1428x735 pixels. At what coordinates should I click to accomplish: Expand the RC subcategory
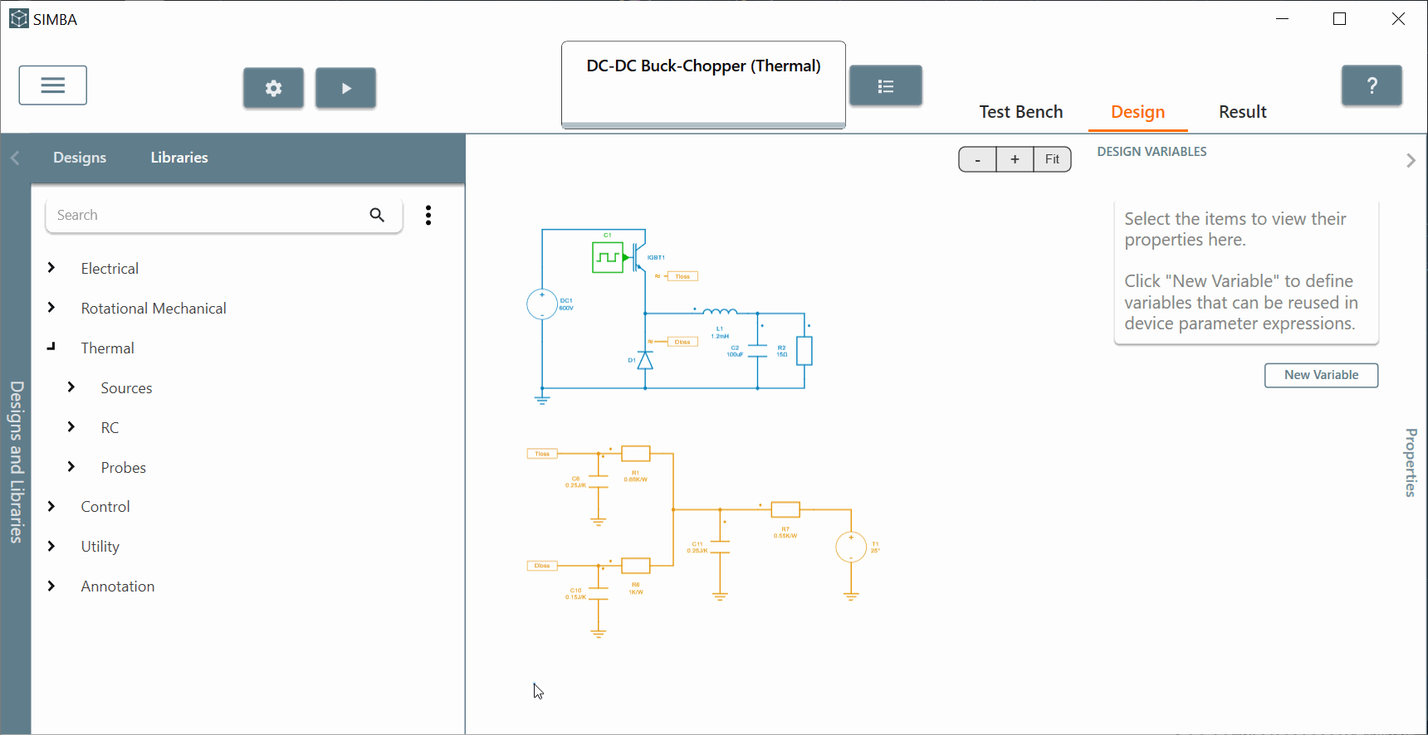point(71,427)
